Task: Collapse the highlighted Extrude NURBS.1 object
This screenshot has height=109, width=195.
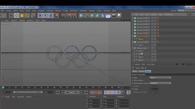Action: (x=133, y=36)
